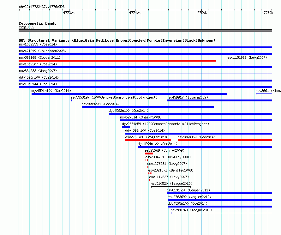Screen dimensions: 281x235
Task: Select the esv2760708 (Vogler2010) label
Action: click(x=147, y=137)
